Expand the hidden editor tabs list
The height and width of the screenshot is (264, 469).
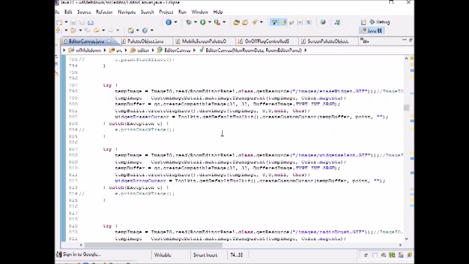point(365,41)
